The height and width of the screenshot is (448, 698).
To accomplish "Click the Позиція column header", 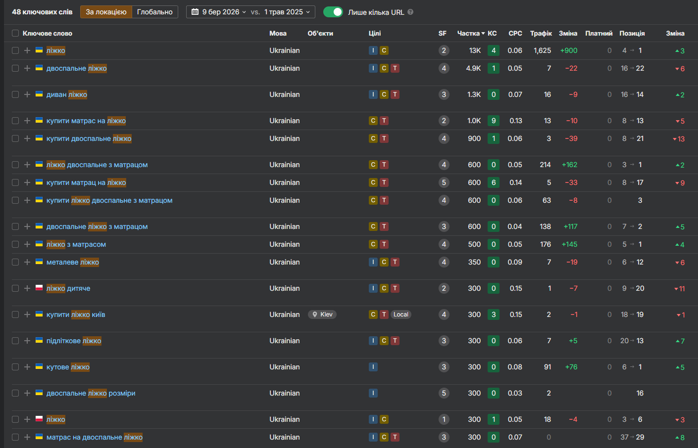I will click(632, 33).
